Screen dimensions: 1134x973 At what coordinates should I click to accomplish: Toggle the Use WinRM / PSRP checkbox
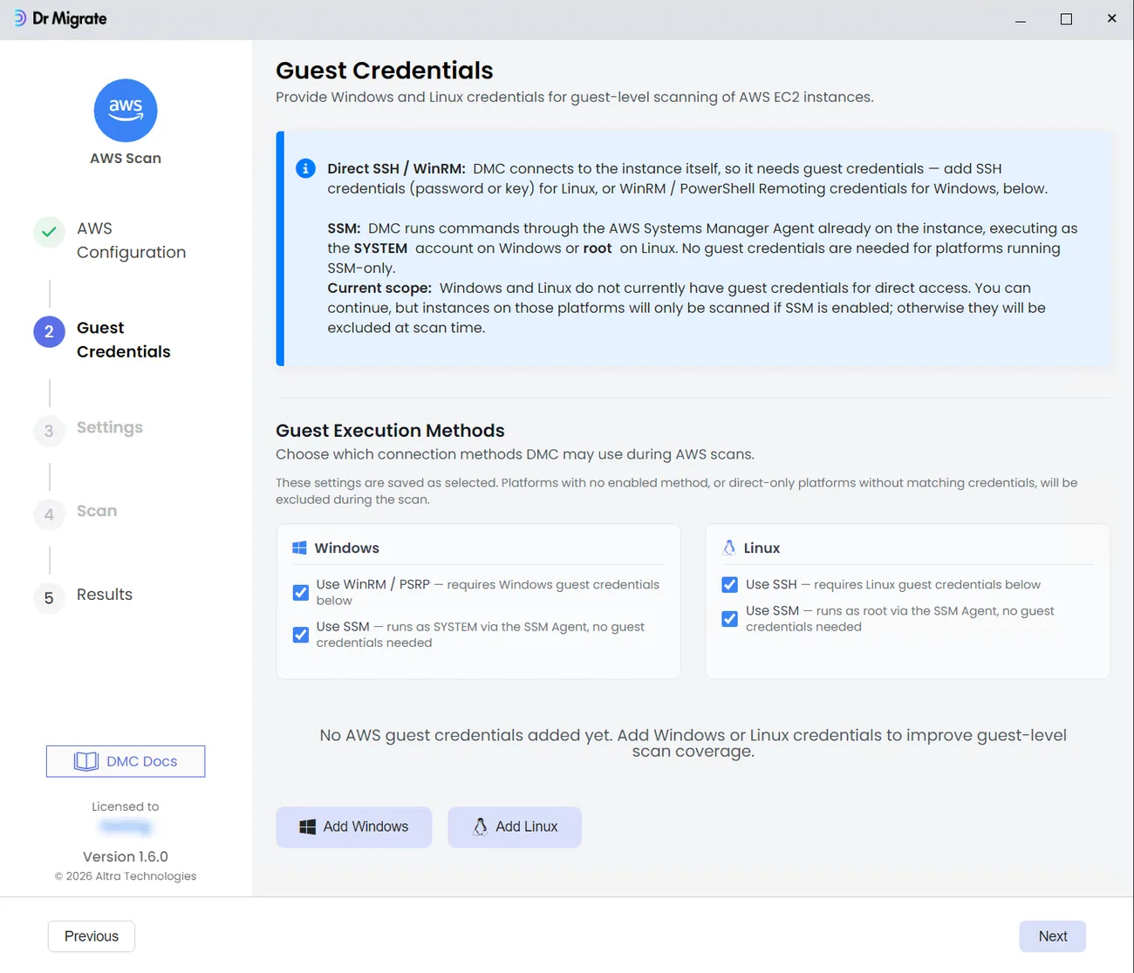(301, 593)
